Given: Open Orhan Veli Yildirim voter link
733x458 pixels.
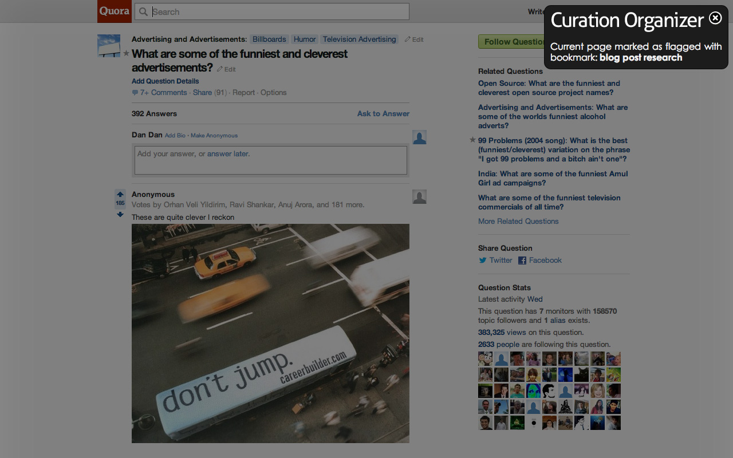Looking at the screenshot, I should click(195, 204).
